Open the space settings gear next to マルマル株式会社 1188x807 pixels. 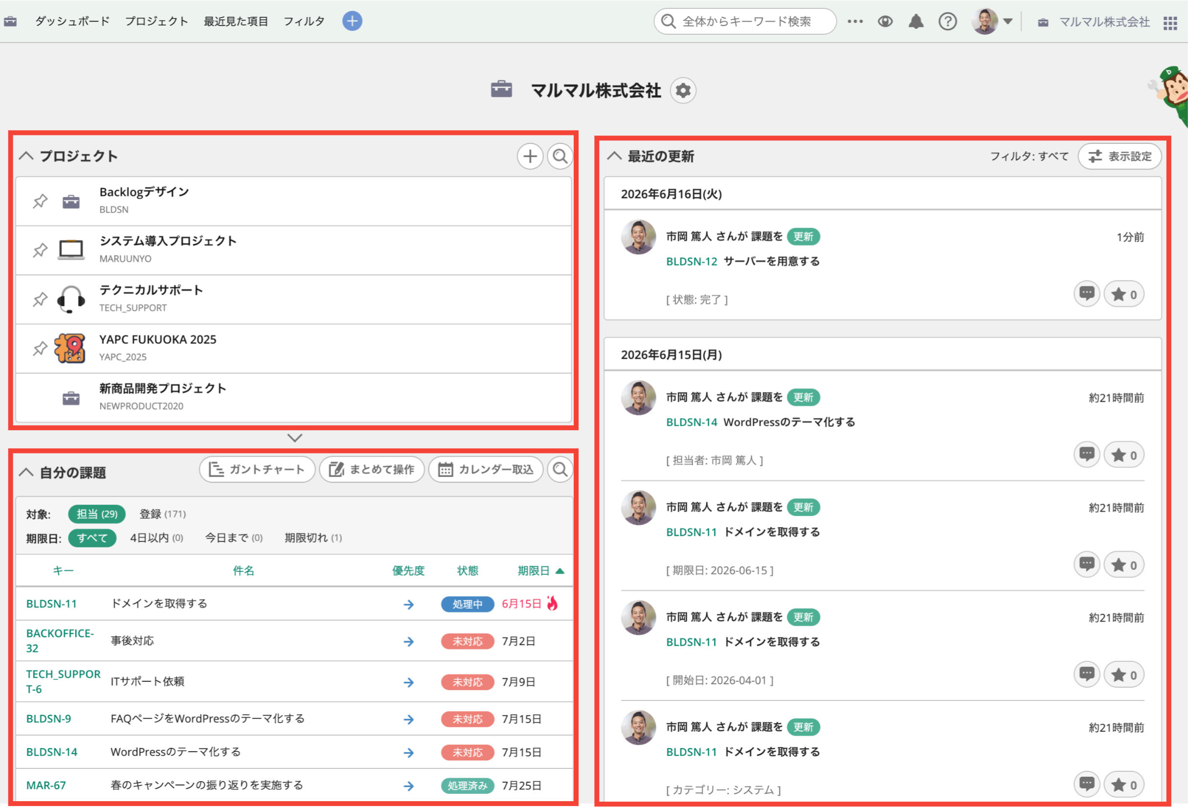(x=683, y=90)
